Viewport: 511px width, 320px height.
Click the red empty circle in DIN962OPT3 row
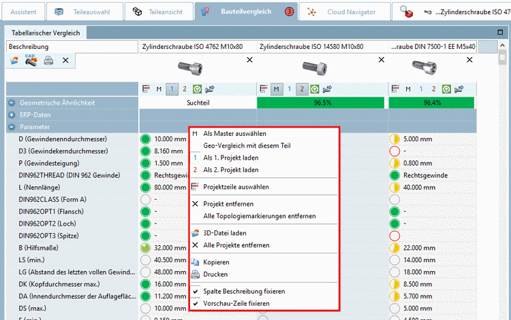tap(394, 236)
